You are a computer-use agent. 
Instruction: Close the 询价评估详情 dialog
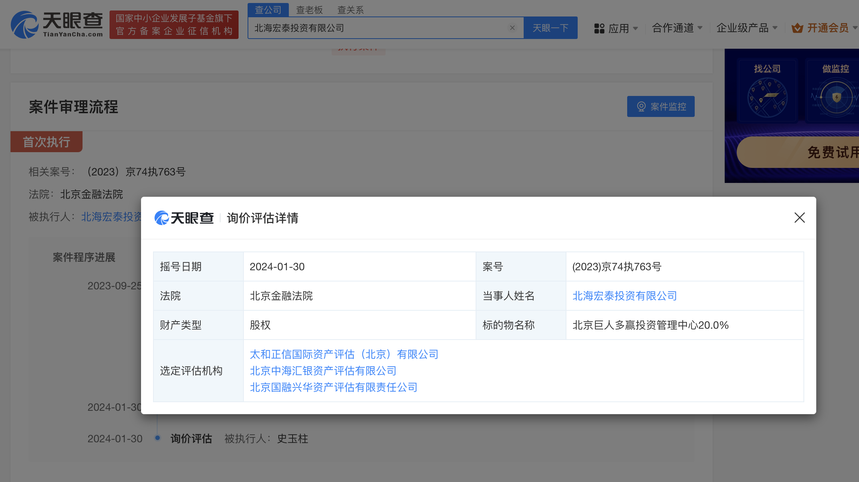point(799,218)
